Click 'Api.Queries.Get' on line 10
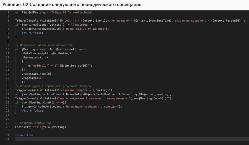This screenshot has width=249, height=145. (x=62, y=49)
